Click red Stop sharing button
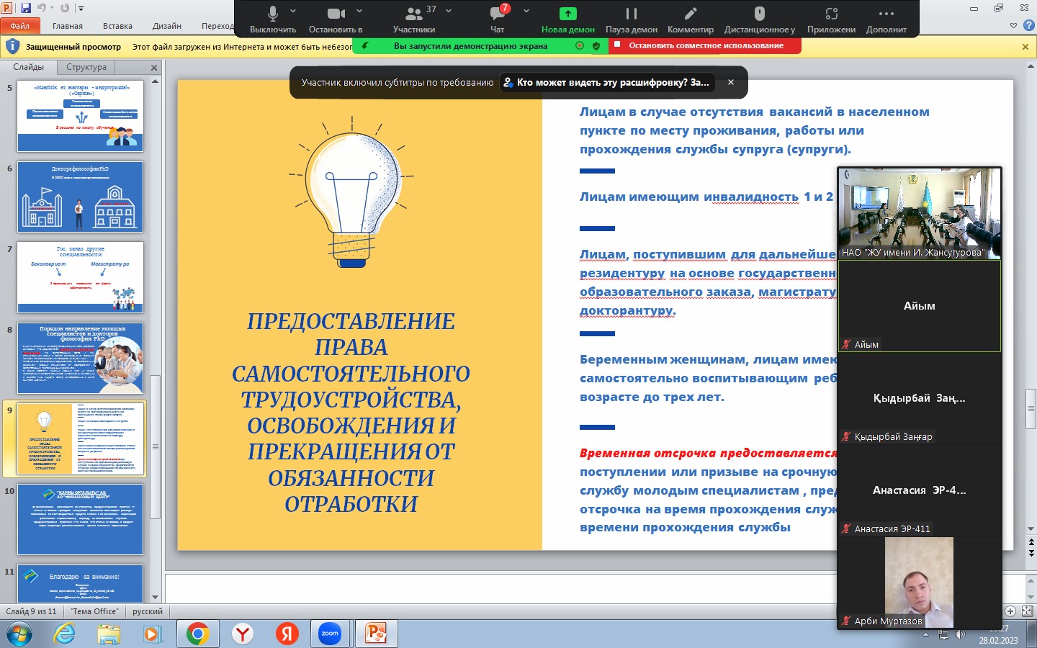 pyautogui.click(x=705, y=45)
